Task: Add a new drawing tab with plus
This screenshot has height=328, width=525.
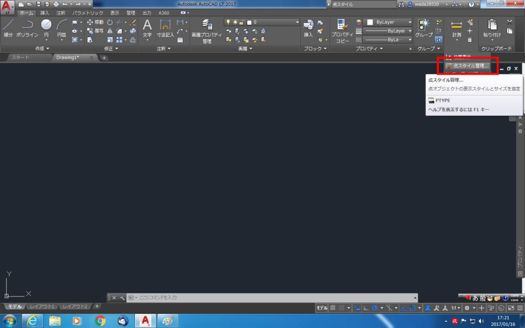Action: [104, 58]
